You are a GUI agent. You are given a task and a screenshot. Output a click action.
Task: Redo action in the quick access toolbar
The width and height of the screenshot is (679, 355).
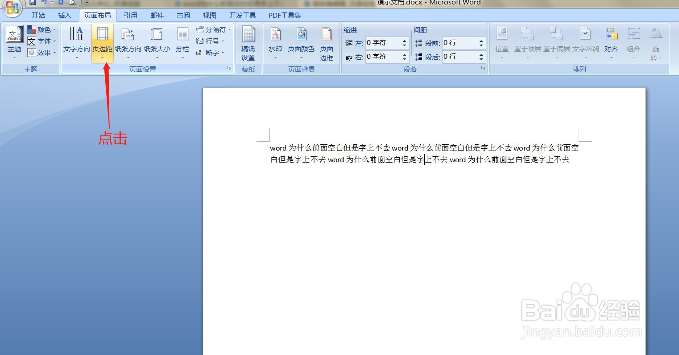[x=61, y=2]
